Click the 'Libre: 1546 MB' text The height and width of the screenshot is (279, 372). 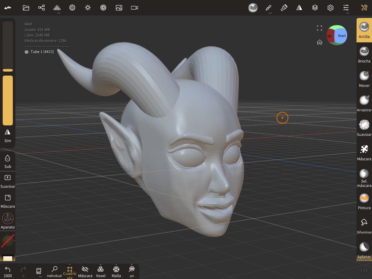pyautogui.click(x=37, y=35)
